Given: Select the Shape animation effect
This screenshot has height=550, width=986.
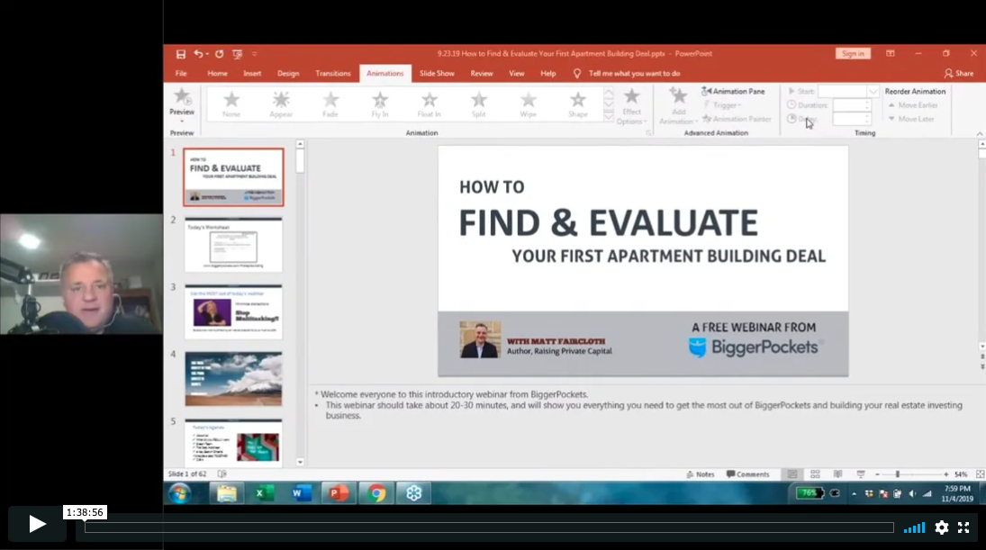Looking at the screenshot, I should coord(578,104).
